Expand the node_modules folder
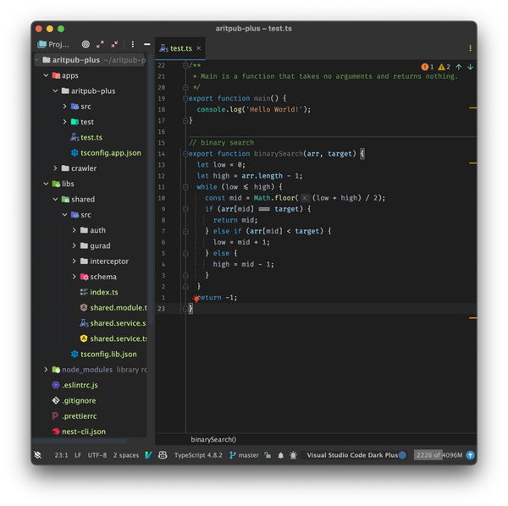This screenshot has width=508, height=506. click(x=46, y=370)
